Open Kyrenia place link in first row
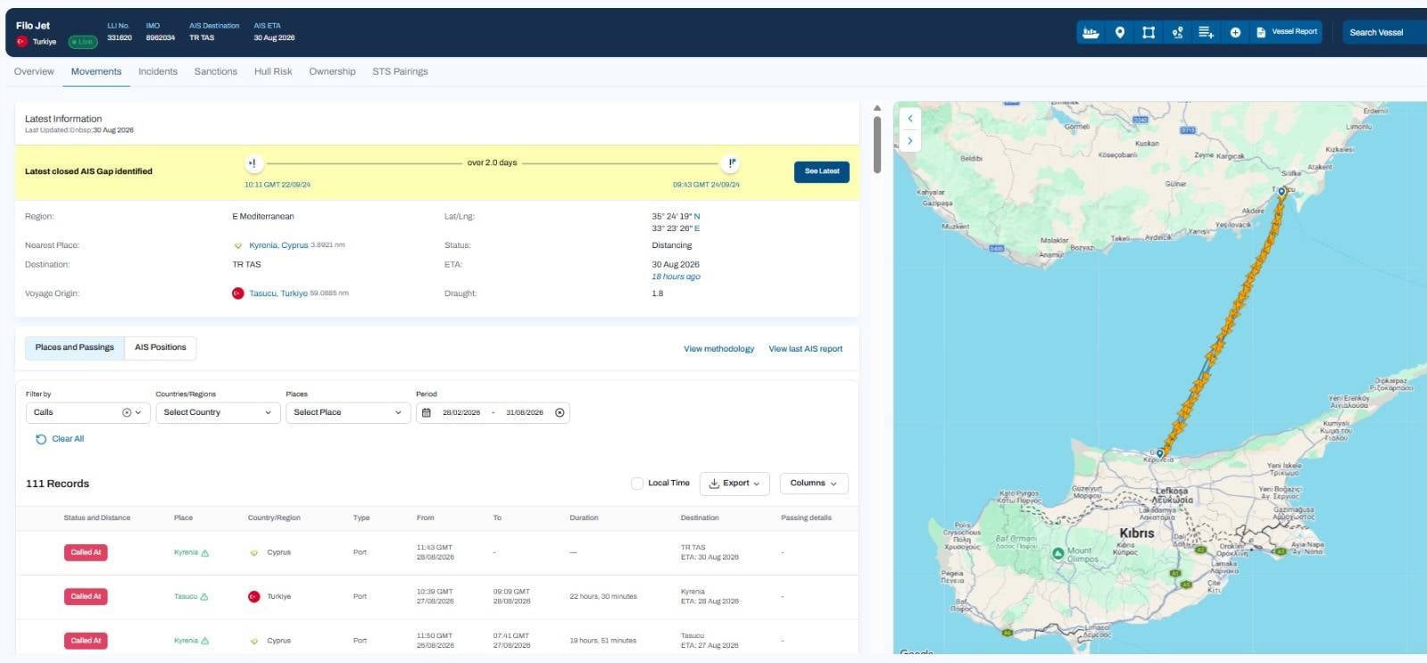 click(186, 552)
